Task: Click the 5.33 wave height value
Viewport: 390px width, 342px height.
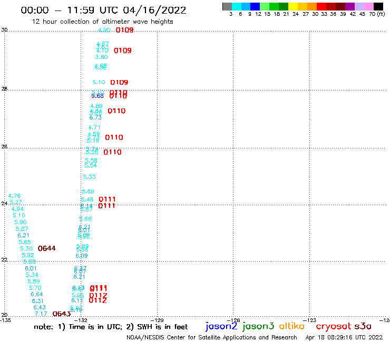Action: pyautogui.click(x=89, y=177)
